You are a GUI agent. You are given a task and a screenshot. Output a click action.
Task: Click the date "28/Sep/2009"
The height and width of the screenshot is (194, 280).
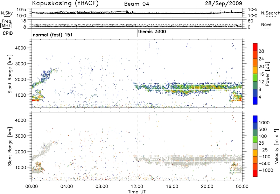pos(223,4)
